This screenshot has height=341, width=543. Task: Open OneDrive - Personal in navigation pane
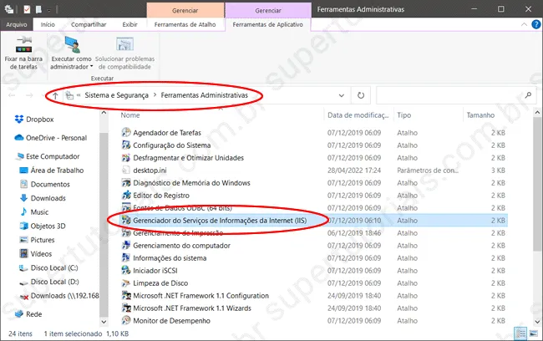[51, 138]
